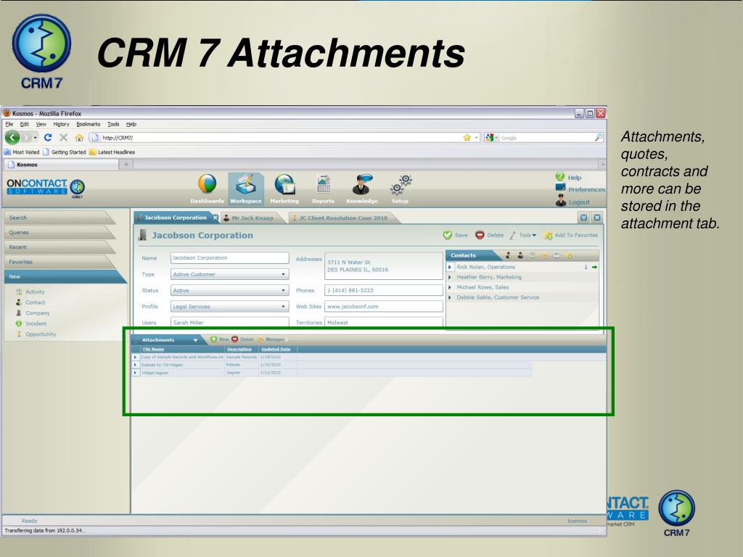Open the Workspace module icon
743x557 pixels.
tap(246, 184)
